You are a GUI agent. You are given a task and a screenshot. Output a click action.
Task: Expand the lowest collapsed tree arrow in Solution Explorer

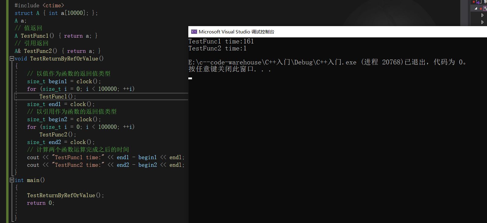coord(482,22)
